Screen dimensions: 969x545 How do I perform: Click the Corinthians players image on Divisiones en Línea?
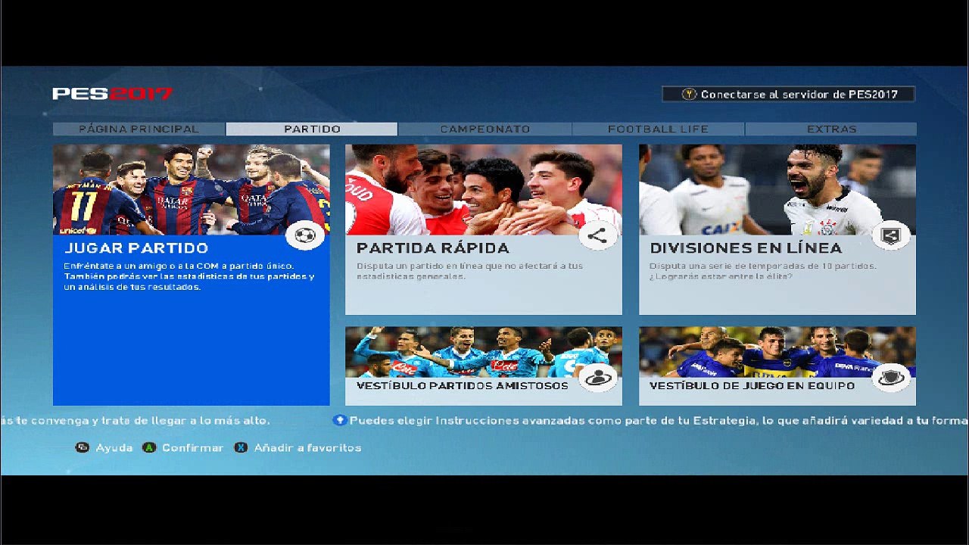tap(777, 189)
